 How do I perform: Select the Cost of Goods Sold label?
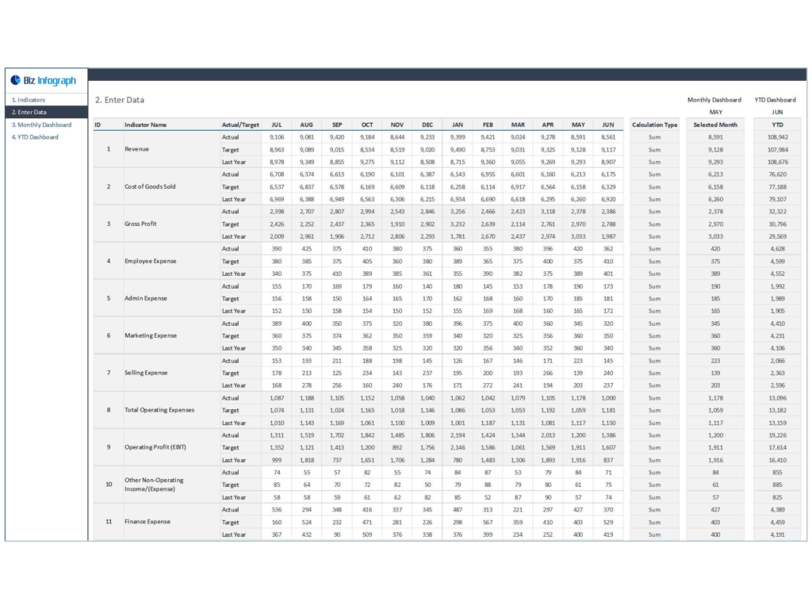[152, 186]
